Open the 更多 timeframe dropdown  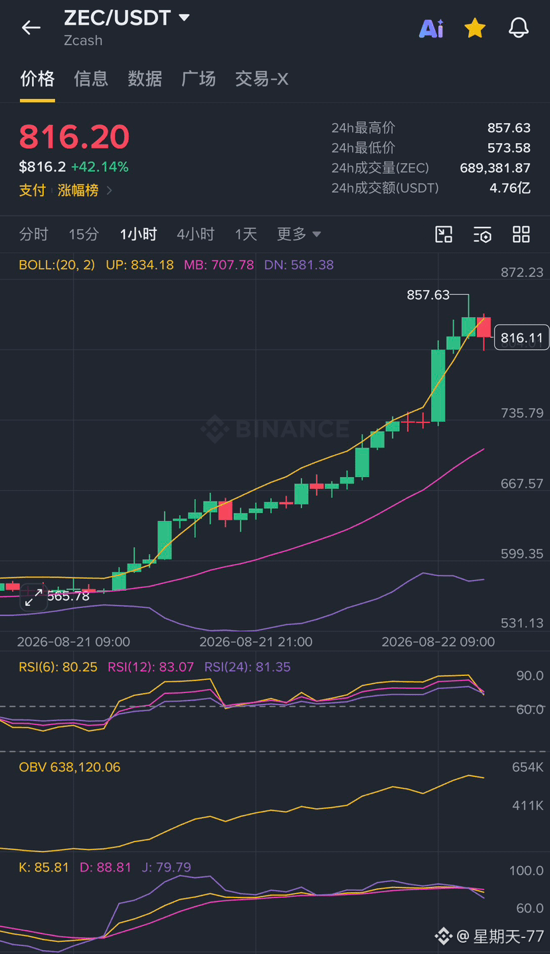(x=299, y=234)
